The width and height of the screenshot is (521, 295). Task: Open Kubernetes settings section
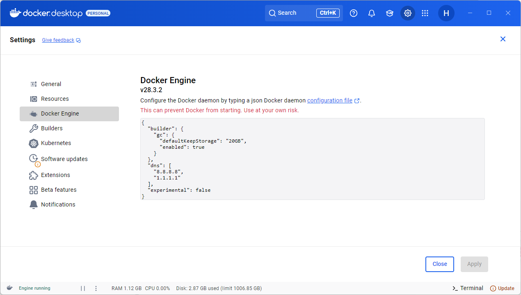[69, 143]
